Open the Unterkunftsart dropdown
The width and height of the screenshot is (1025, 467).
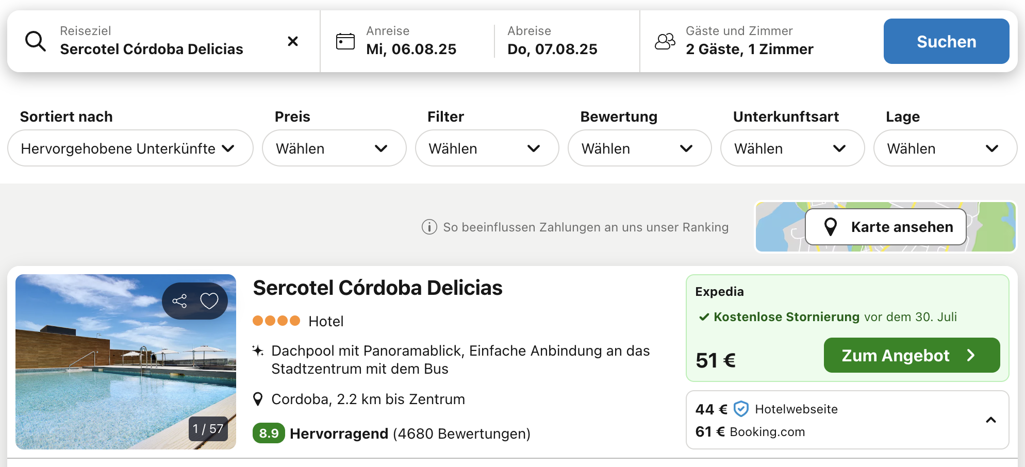tap(792, 148)
